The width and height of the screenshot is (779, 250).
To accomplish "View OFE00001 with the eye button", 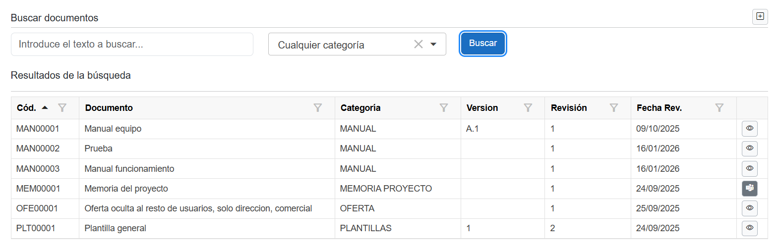I will [x=750, y=208].
